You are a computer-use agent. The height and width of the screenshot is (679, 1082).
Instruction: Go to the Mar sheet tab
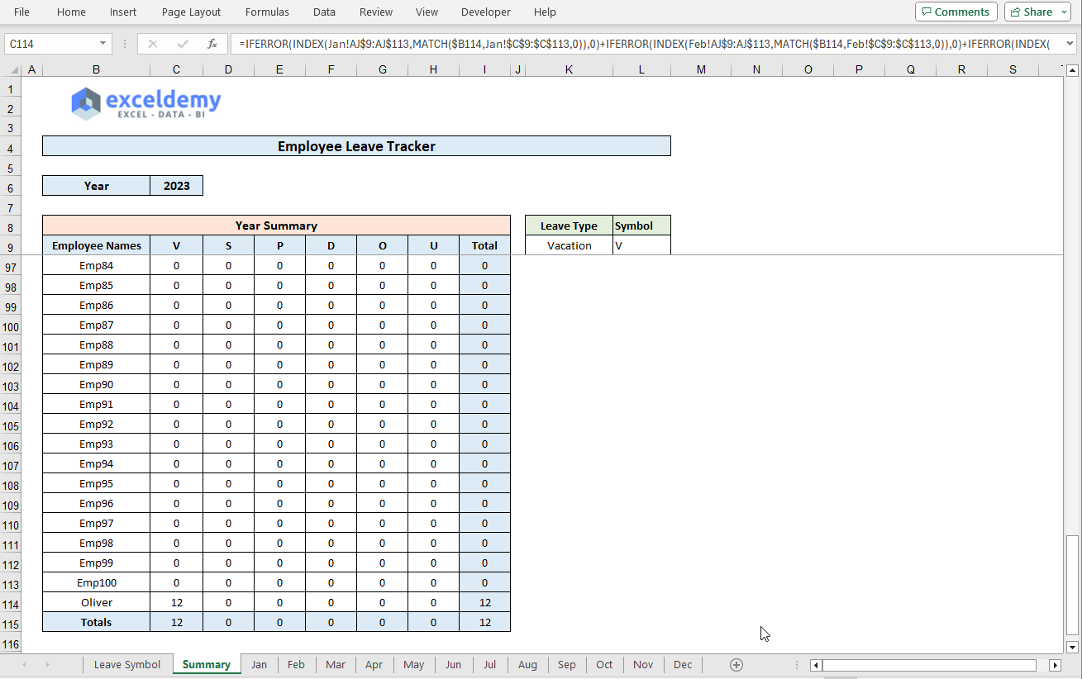[x=336, y=665]
